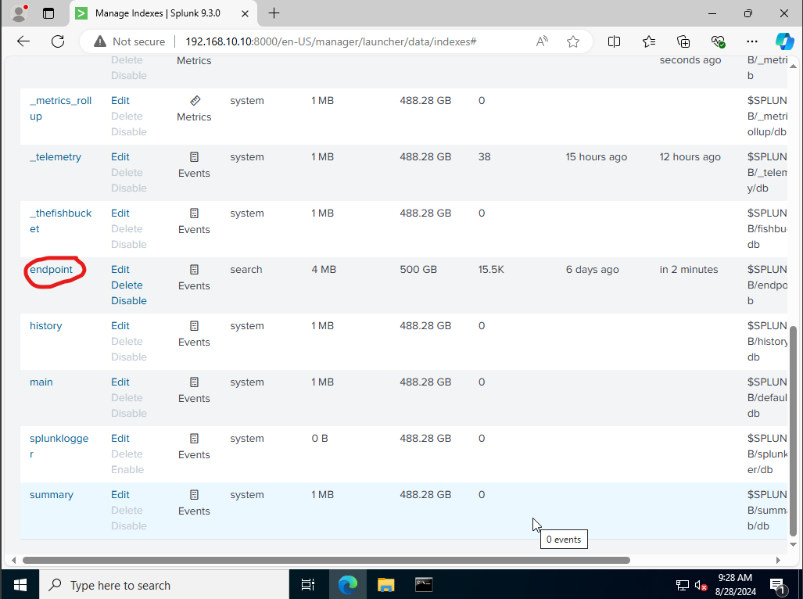
Task: Edit the main index
Action: pyautogui.click(x=120, y=382)
